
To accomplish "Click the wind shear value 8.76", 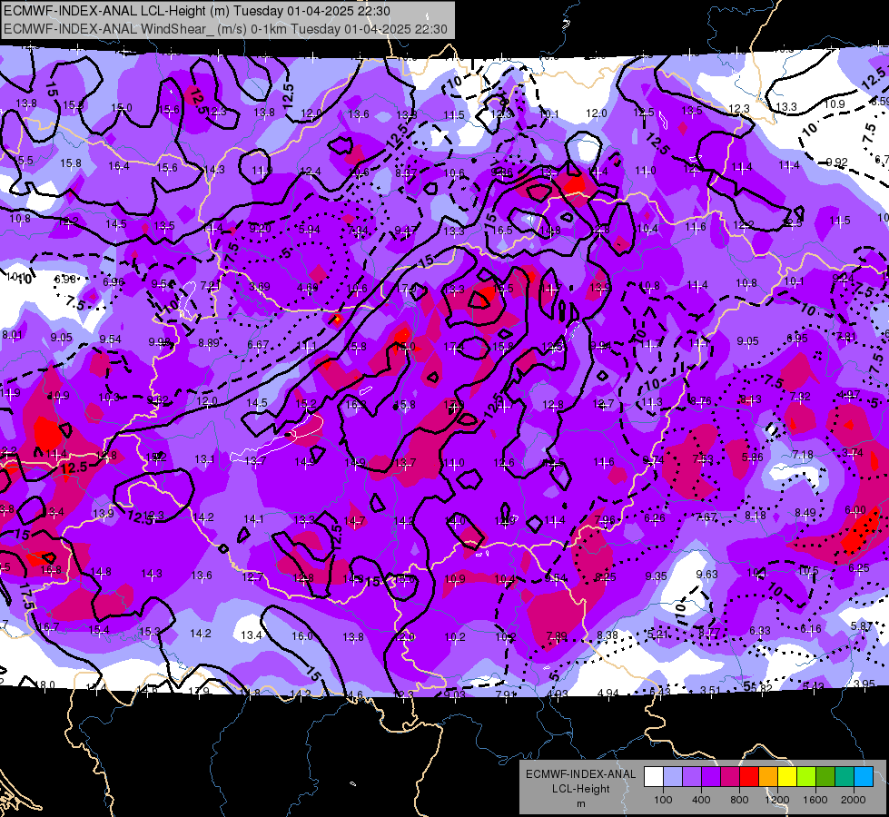I will 701,400.
